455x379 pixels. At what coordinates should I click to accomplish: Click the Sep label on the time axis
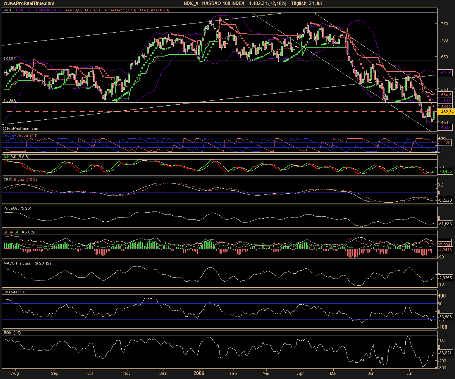(55, 373)
